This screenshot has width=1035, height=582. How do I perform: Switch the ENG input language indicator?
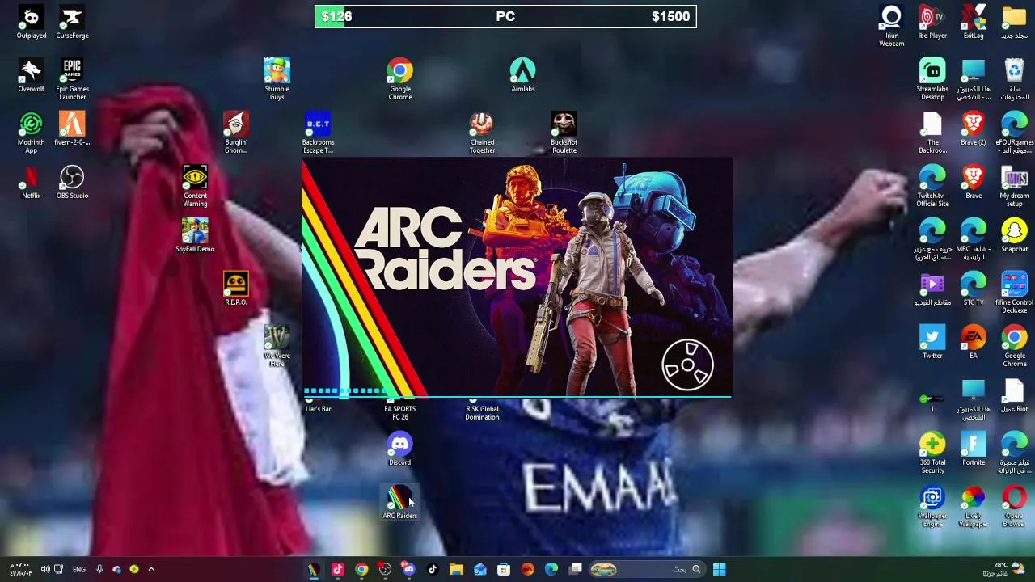(x=78, y=569)
